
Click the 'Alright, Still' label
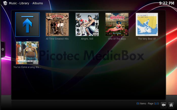pyautogui.click(x=87, y=39)
